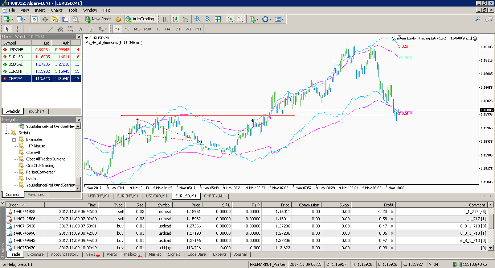
Task: Click the New Order button
Action: pyautogui.click(x=98, y=19)
